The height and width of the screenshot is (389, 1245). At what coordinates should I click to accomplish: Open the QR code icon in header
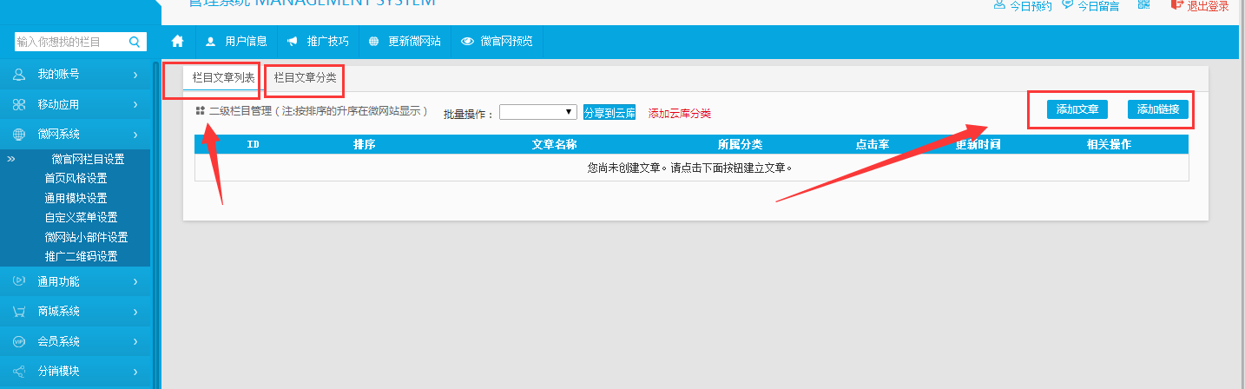pyautogui.click(x=1143, y=4)
